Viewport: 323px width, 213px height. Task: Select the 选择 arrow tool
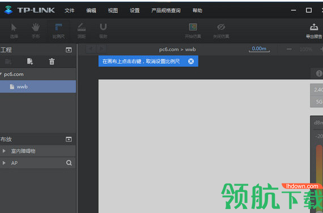point(14,31)
